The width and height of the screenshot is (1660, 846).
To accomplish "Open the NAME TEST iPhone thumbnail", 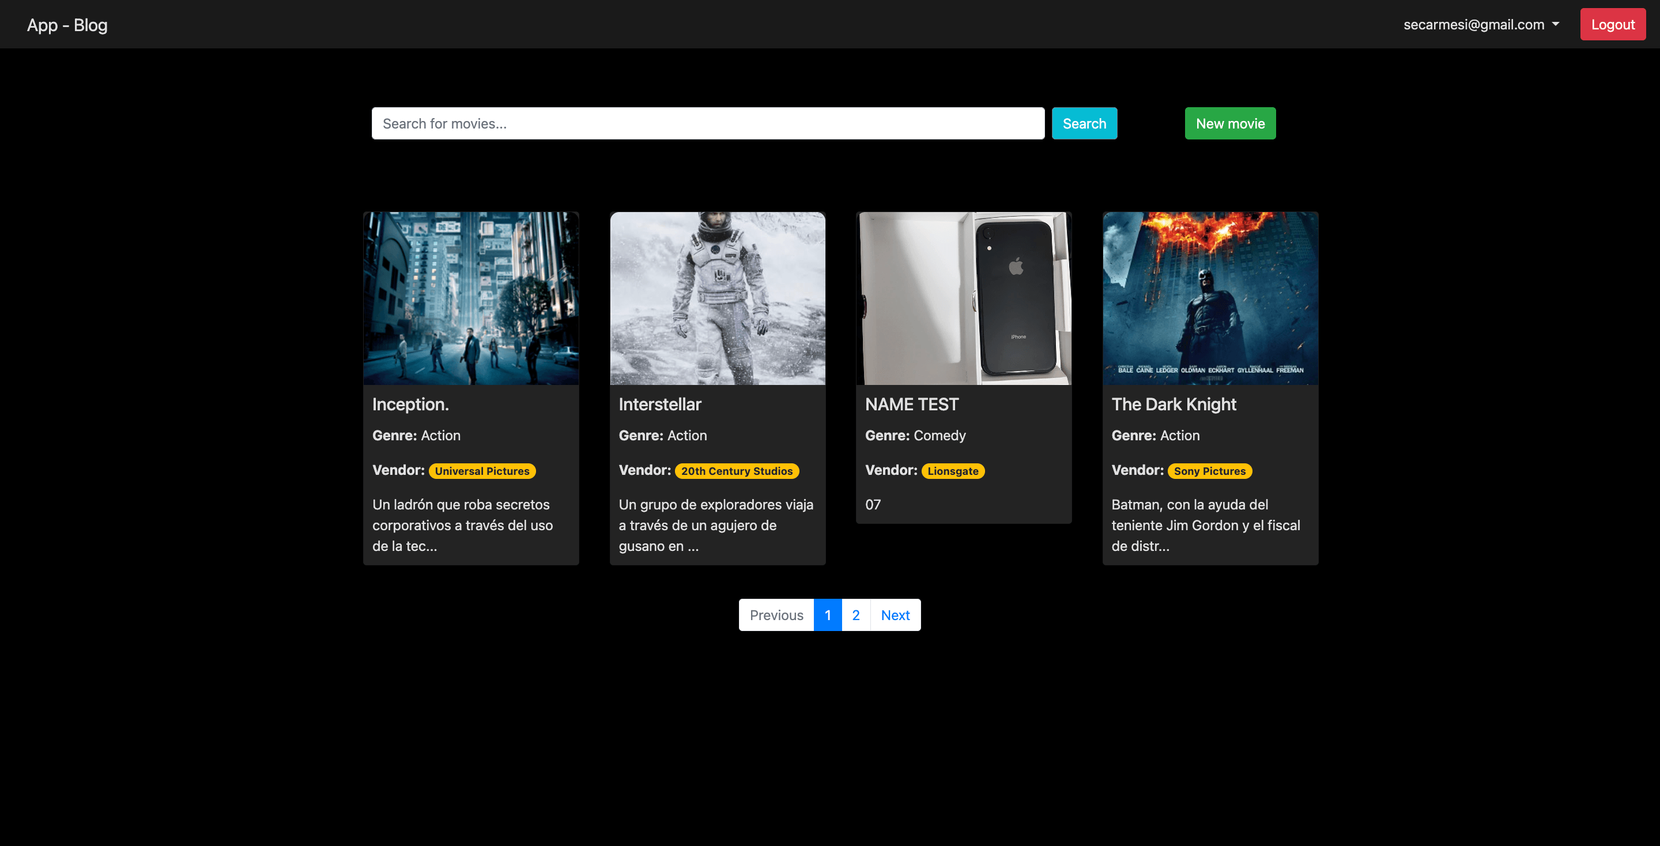I will (964, 299).
